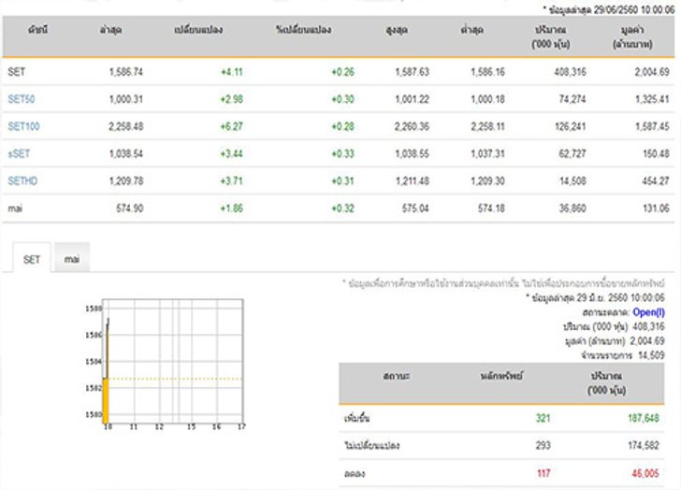This screenshot has height=490, width=681.
Task: Select mai percent change +0.32
Action: (x=342, y=209)
